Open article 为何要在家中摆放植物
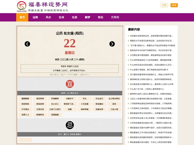This screenshot has height=145, width=194. point(151,55)
